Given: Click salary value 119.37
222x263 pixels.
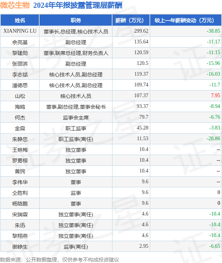Looking at the screenshot, I should pos(141,74).
